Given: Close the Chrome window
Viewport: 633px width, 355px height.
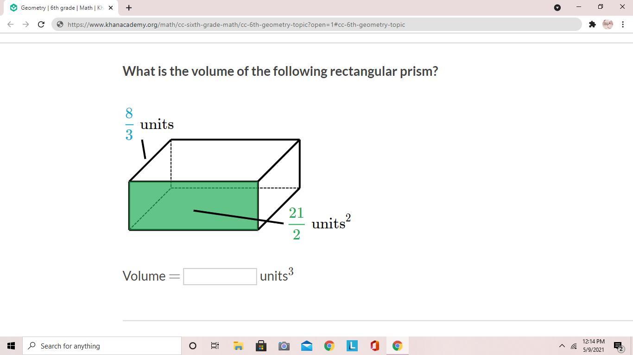Looking at the screenshot, I should 622,7.
